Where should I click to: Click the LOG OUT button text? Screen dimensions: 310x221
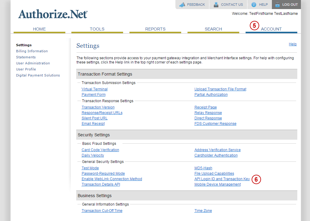(x=290, y=5)
